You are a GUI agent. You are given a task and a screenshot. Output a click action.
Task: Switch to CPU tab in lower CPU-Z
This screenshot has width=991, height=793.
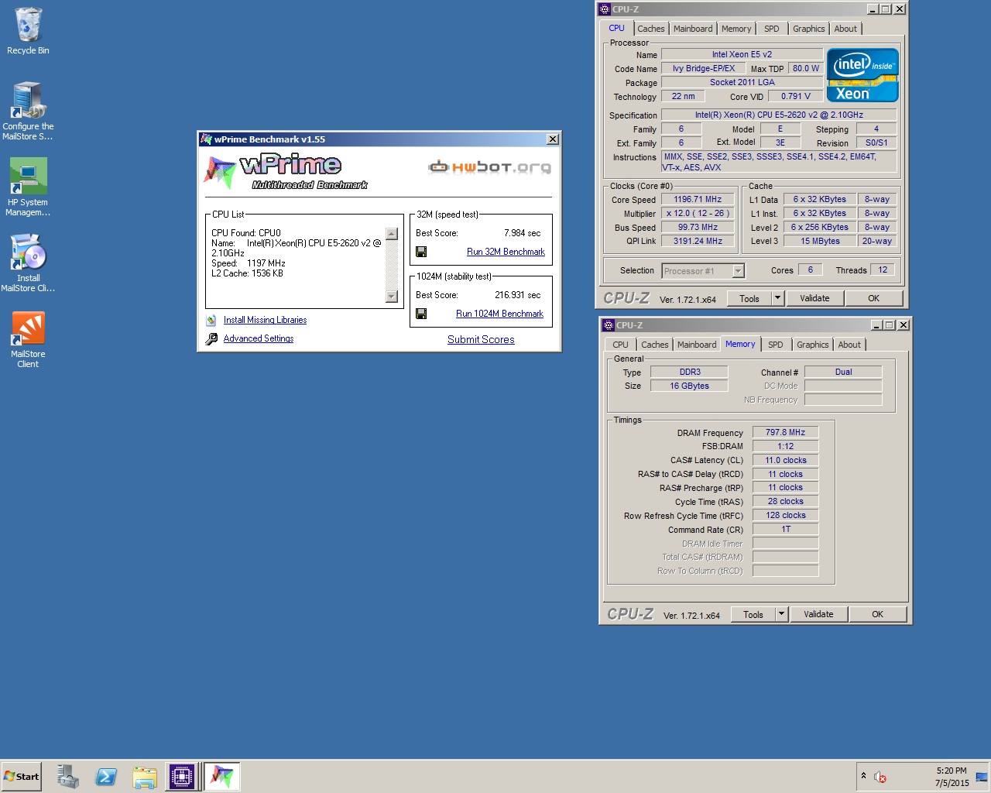click(621, 345)
